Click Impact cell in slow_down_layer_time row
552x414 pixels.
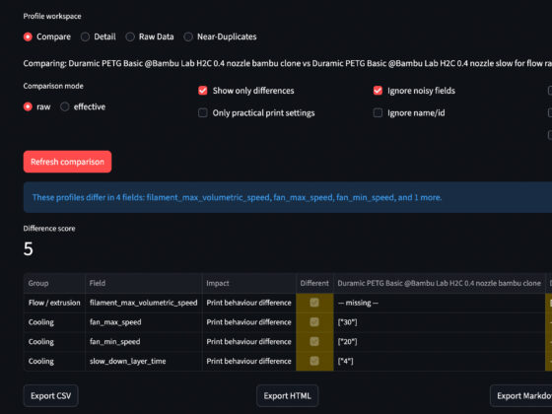[x=248, y=361]
